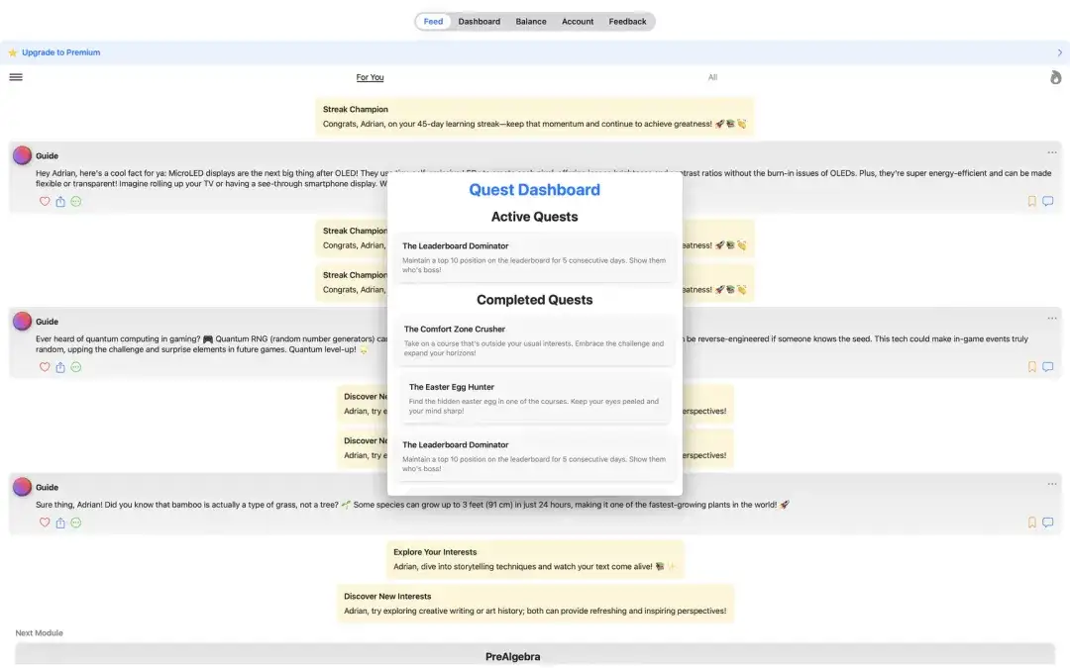Share the quantum computing Guide post
This screenshot has width=1070, height=668.
point(60,367)
